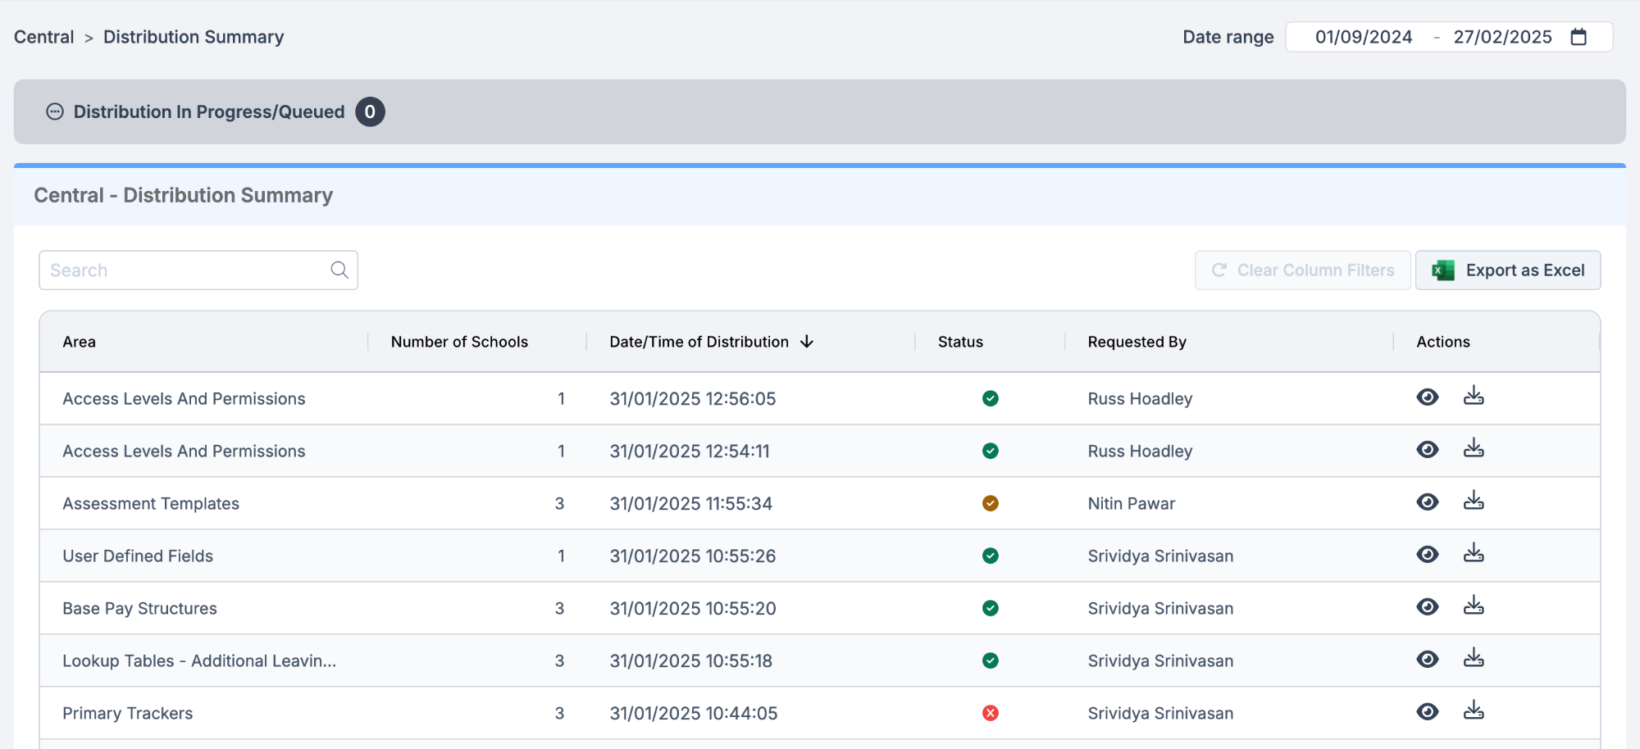
Task: View the User Defined Fields distribution
Action: point(1428,555)
